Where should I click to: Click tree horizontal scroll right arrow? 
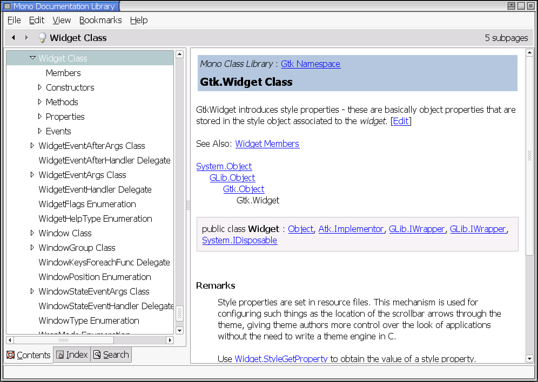(170, 340)
